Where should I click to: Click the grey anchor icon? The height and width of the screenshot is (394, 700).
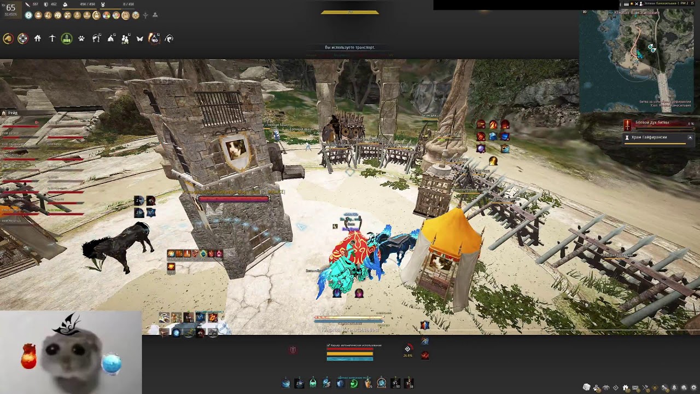(145, 15)
